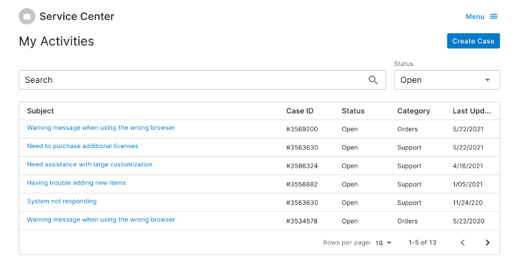Open the wrong browser warning case #3534578
The width and height of the screenshot is (516, 275).
(x=100, y=219)
